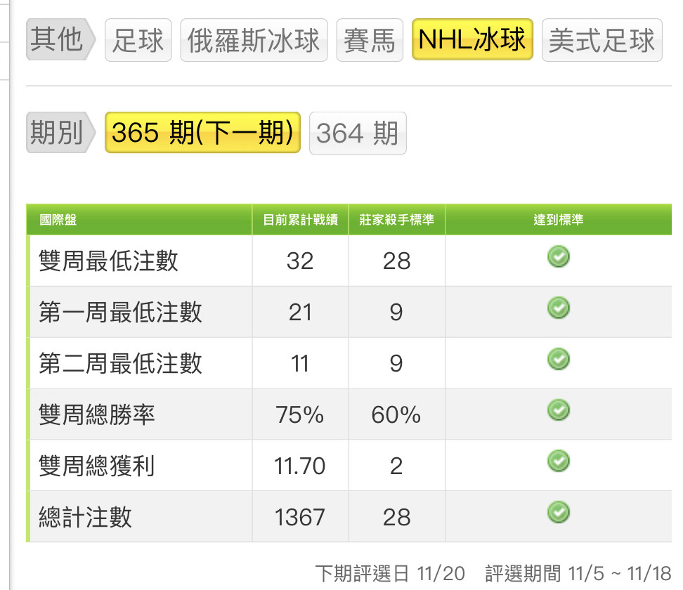Click standard value 9 in 第二周最低注數 row
The height and width of the screenshot is (590, 683).
click(396, 364)
